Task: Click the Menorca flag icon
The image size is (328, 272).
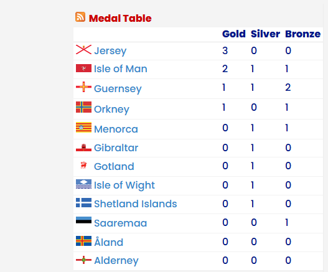Action: point(83,127)
